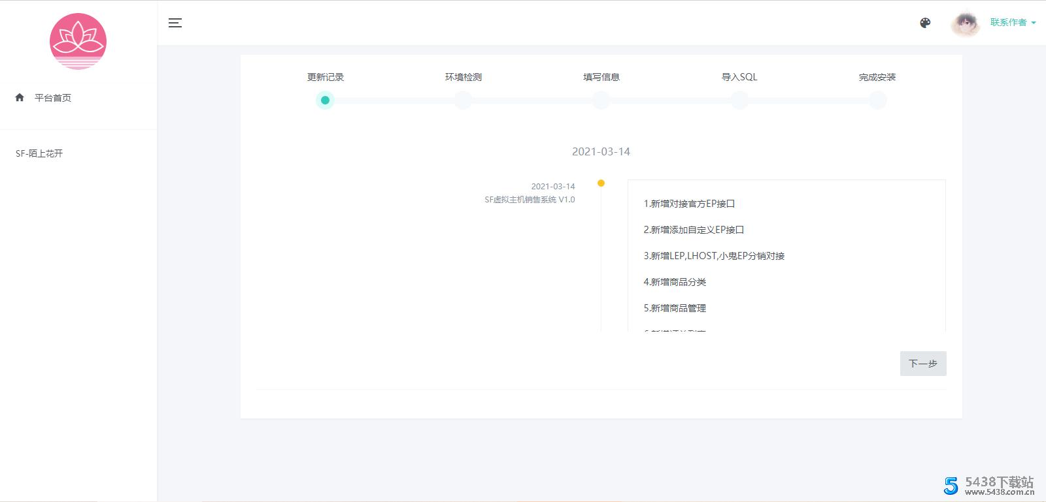Image resolution: width=1046 pixels, height=502 pixels.
Task: Select the 填写信息 step circle
Action: point(601,101)
